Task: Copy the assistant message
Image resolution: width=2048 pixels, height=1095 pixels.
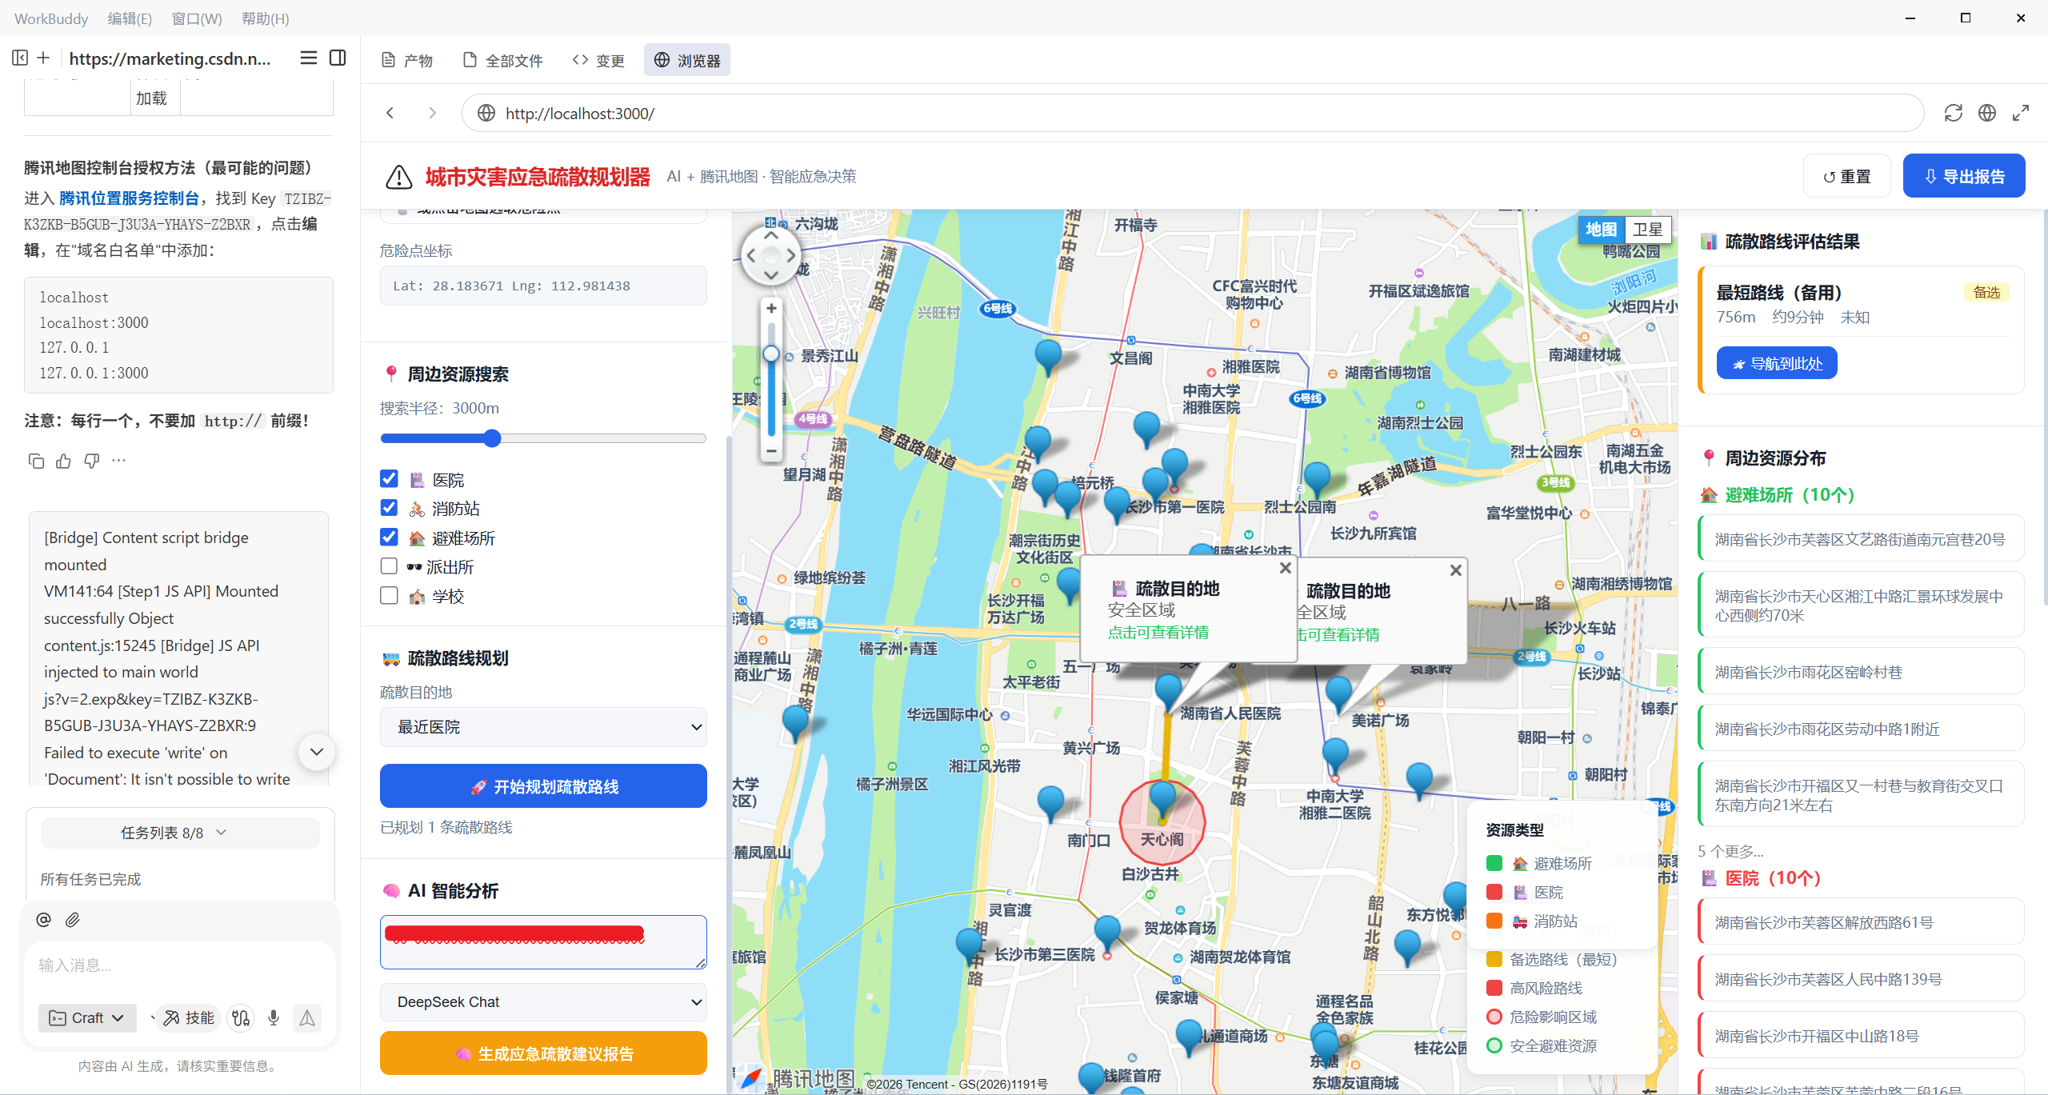Action: [x=36, y=461]
